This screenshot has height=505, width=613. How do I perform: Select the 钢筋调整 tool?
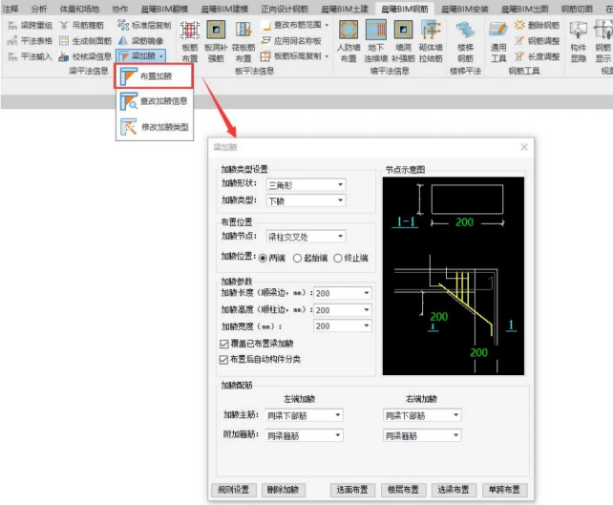tap(538, 41)
